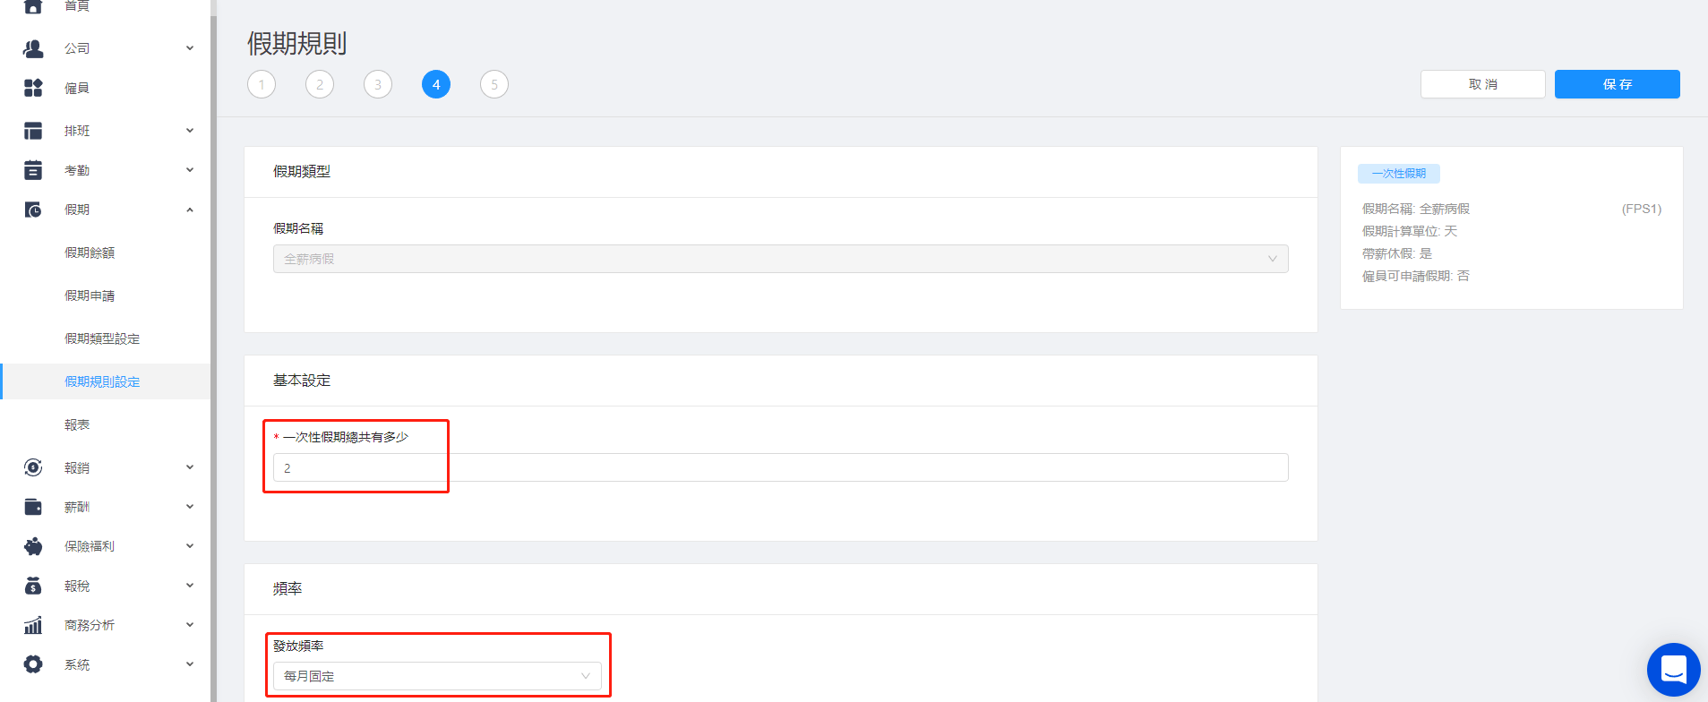Click the 公司 company sidebar icon
Image resolution: width=1708 pixels, height=702 pixels.
tap(33, 48)
